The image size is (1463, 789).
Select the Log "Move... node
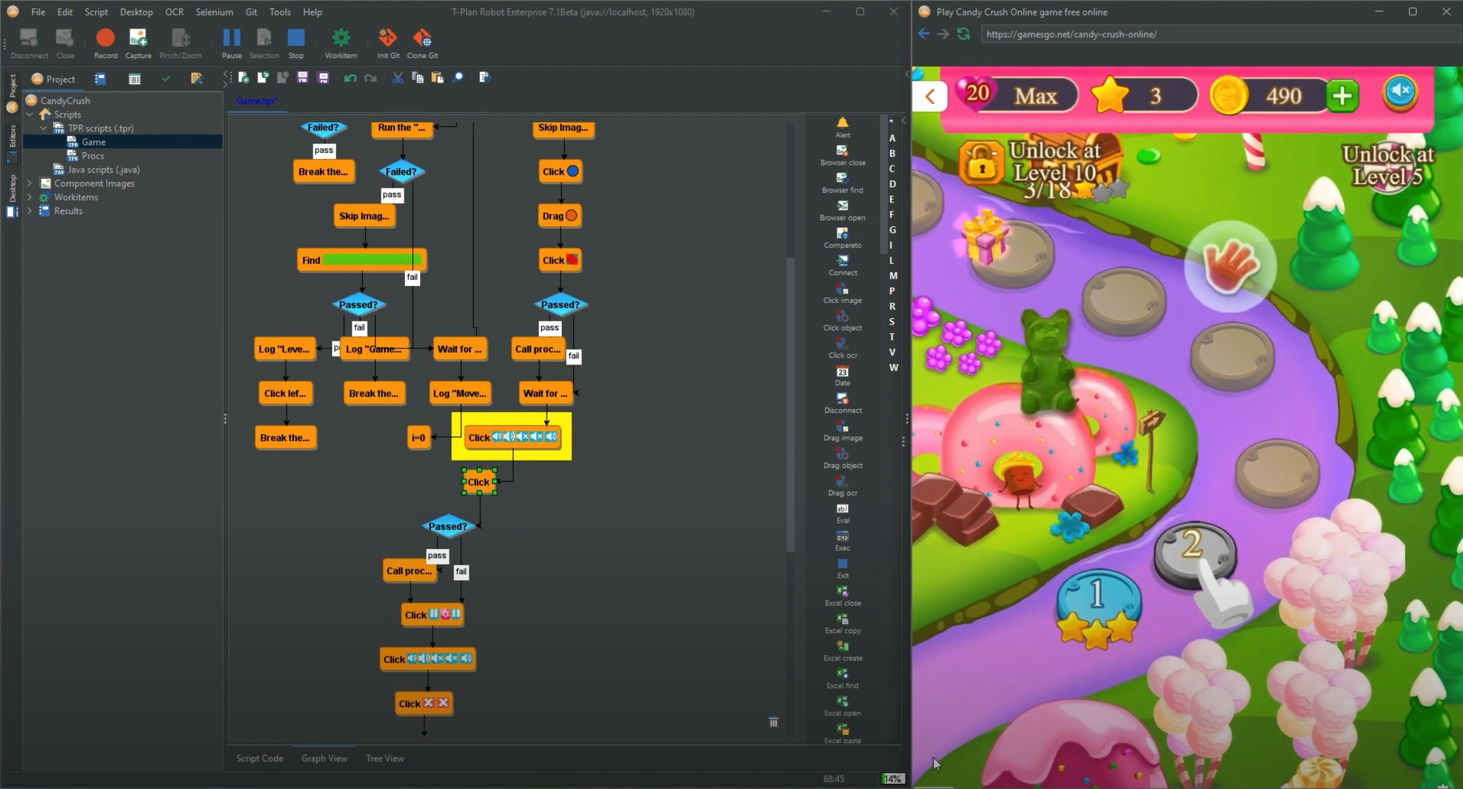coord(459,393)
